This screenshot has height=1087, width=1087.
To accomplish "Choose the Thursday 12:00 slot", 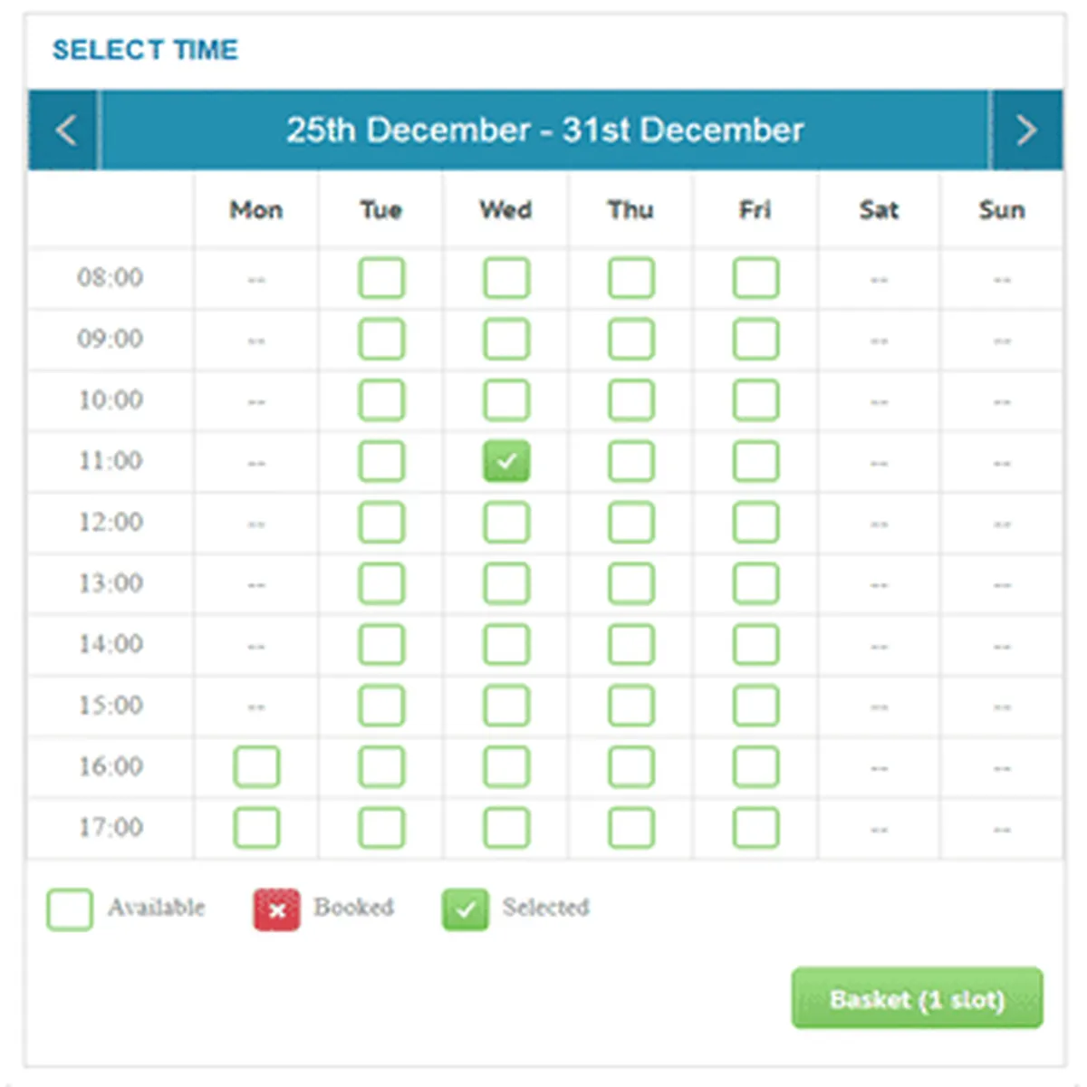I will [x=630, y=523].
